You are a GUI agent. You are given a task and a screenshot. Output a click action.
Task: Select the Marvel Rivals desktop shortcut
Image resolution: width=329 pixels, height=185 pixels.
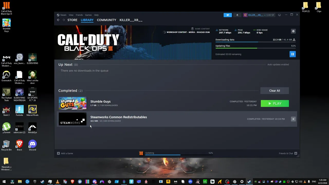tap(32, 111)
